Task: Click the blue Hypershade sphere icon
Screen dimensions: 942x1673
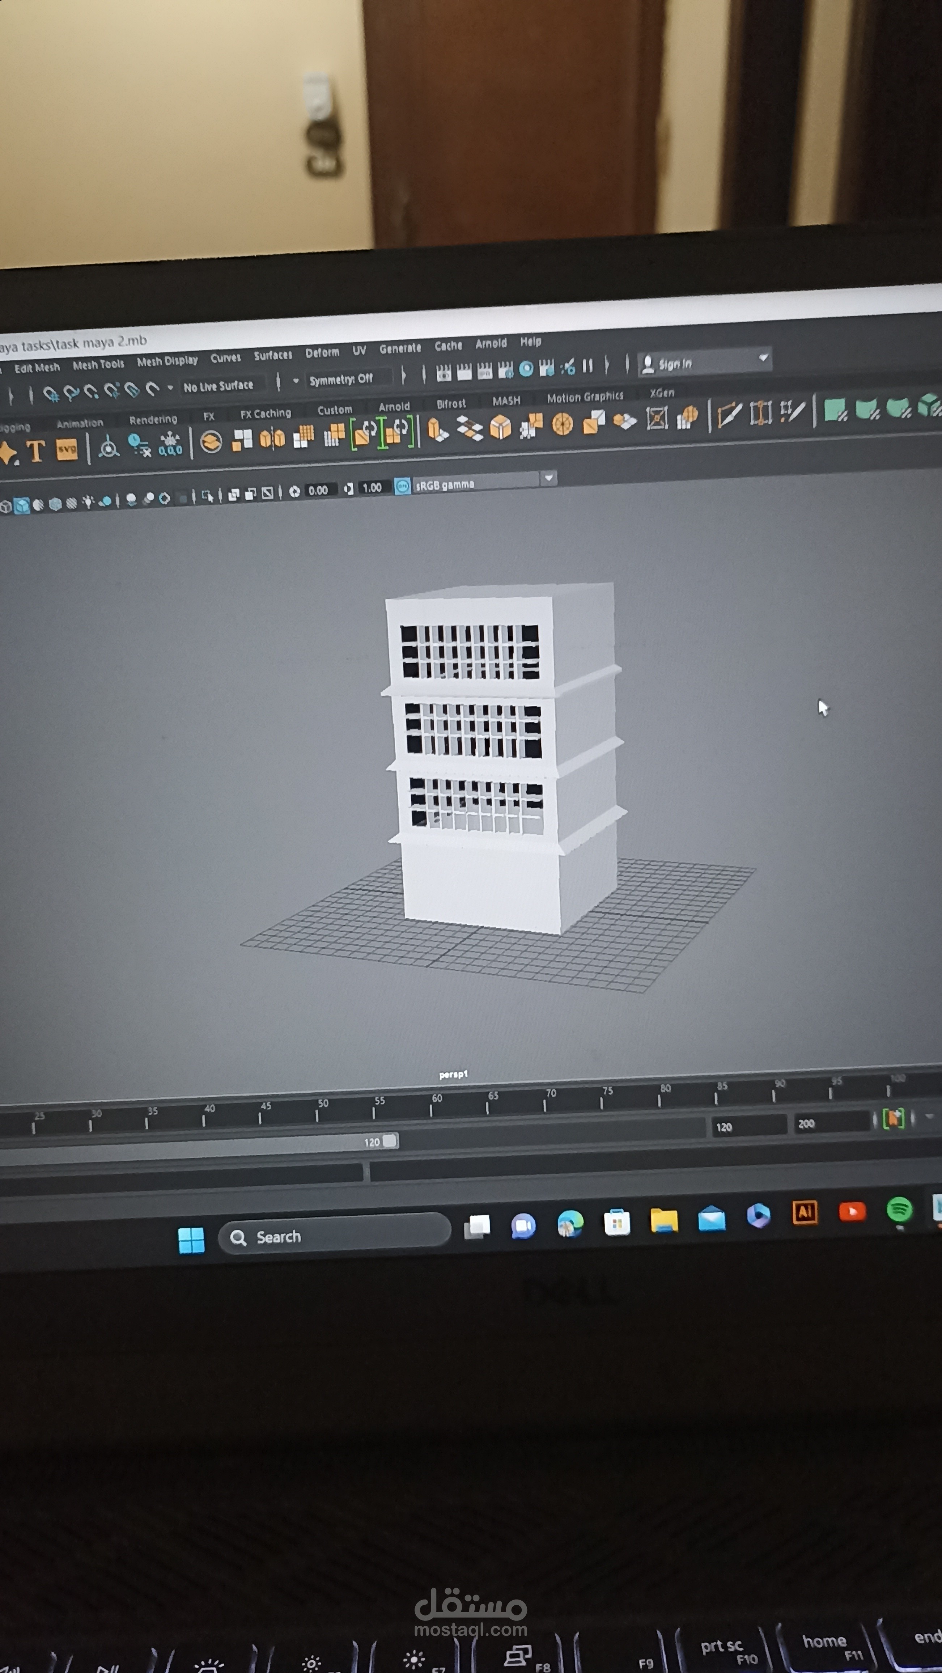Action: pyautogui.click(x=526, y=369)
